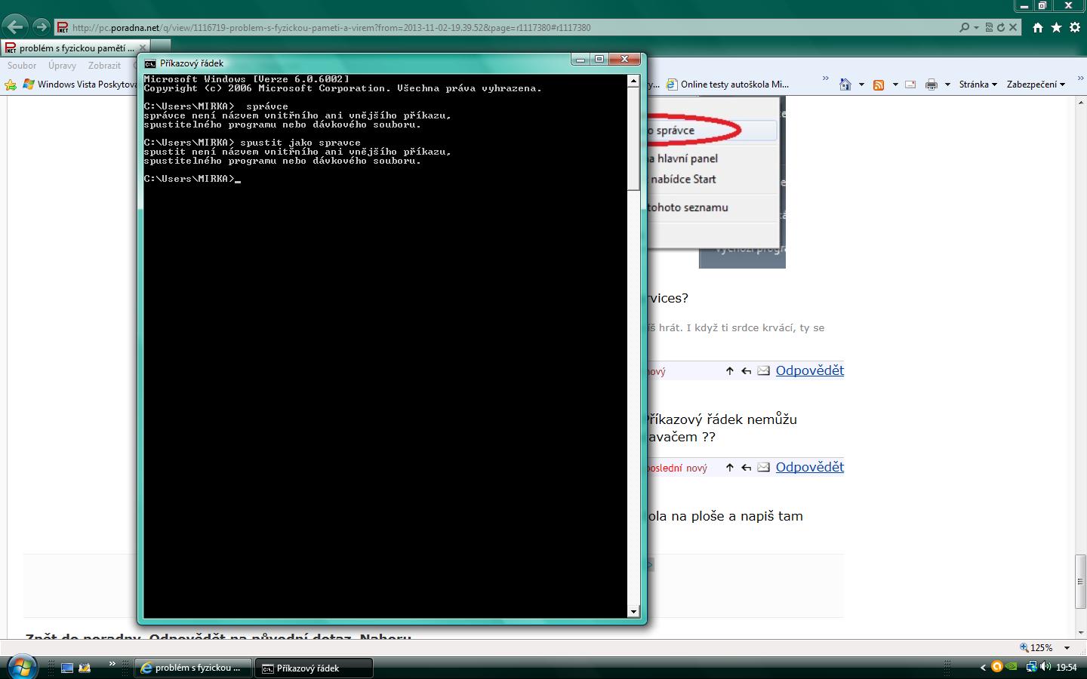Click the taskbar clock showing 19:54

(1066, 667)
